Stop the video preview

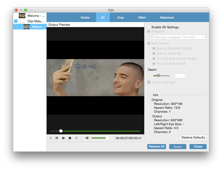pyautogui.click(x=70, y=138)
